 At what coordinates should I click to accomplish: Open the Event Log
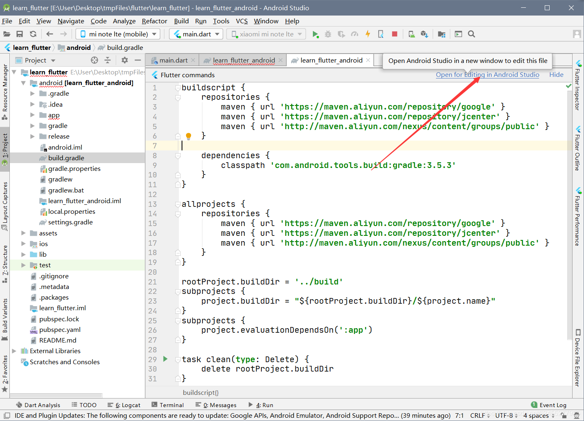pos(548,405)
